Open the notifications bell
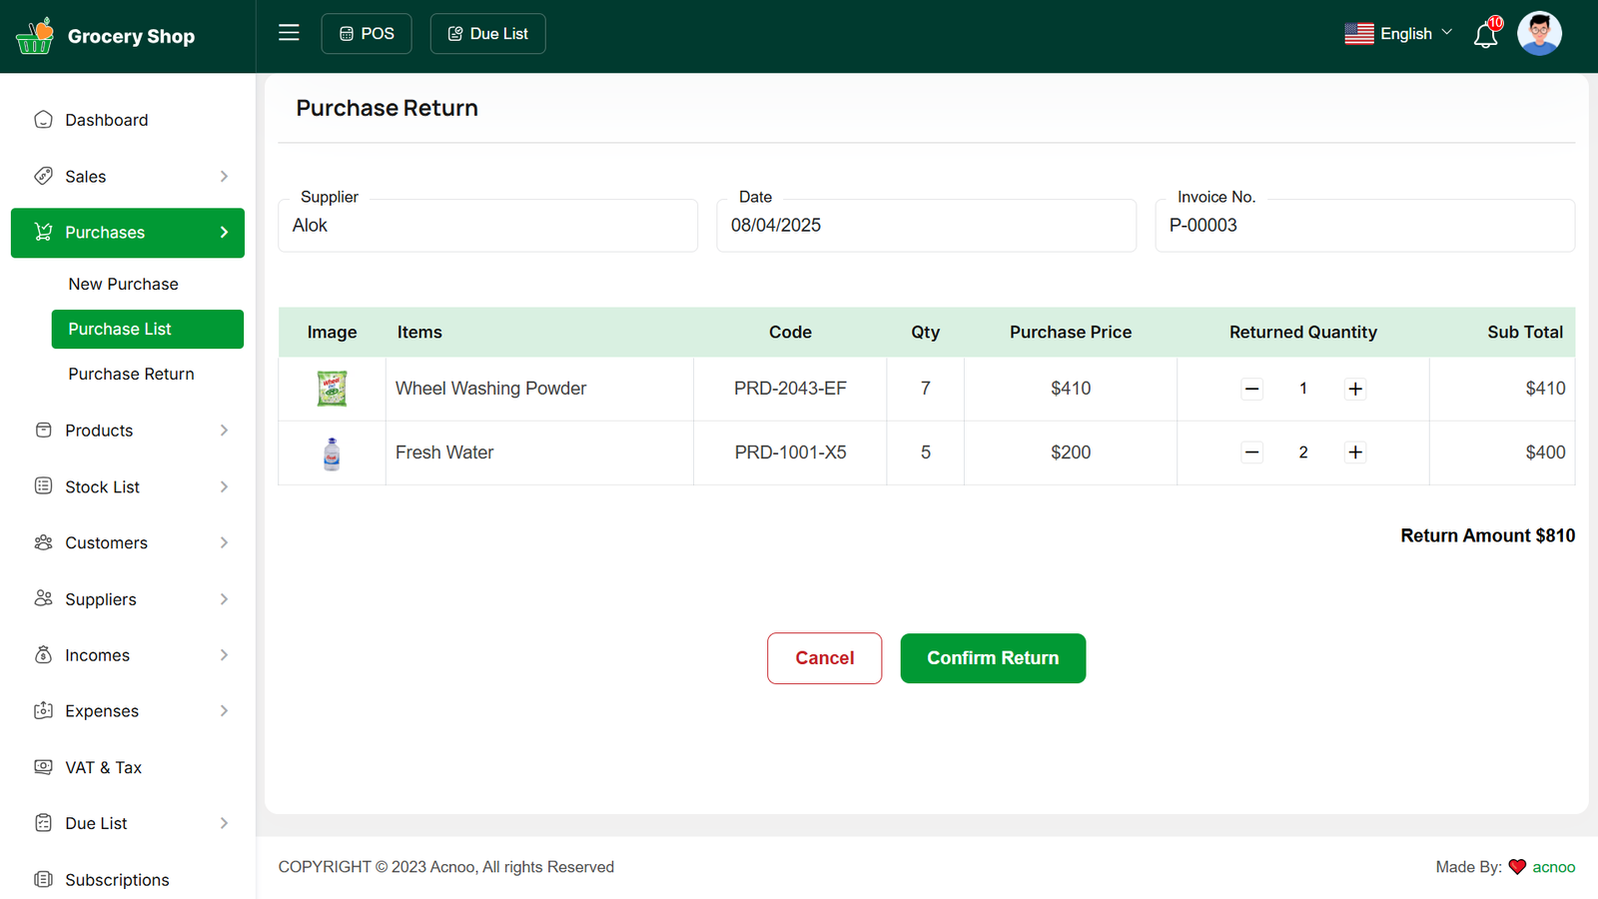The image size is (1598, 899). [x=1485, y=36]
